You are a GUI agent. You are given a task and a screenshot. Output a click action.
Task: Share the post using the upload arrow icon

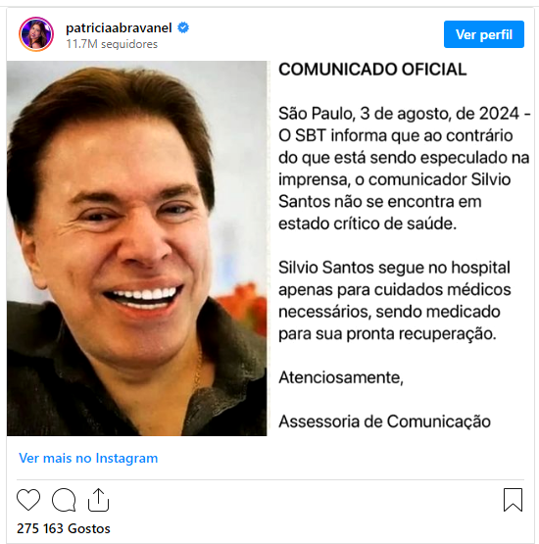(99, 500)
